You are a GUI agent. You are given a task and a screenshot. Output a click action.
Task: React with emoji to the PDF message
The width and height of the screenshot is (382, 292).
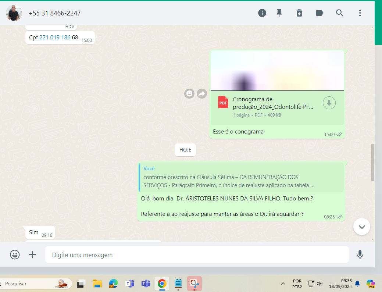tap(189, 94)
